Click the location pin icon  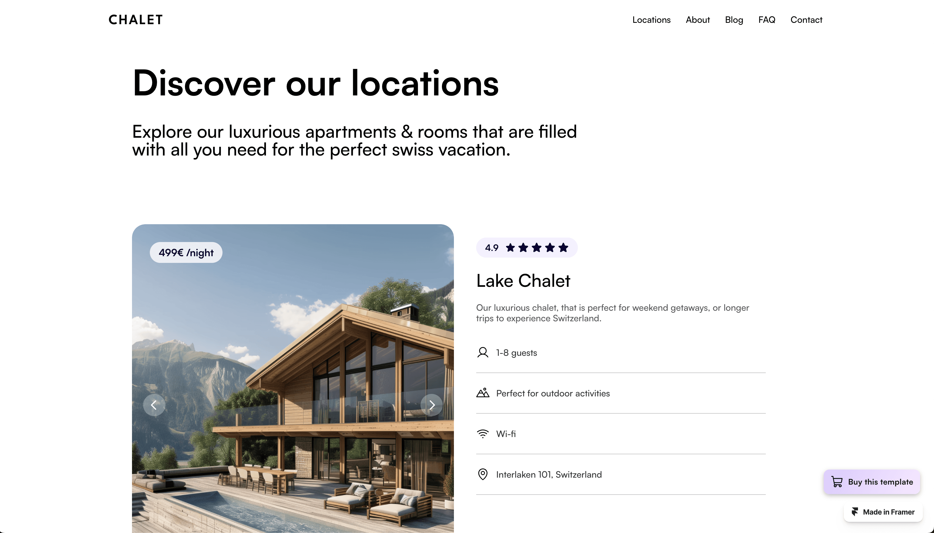483,474
